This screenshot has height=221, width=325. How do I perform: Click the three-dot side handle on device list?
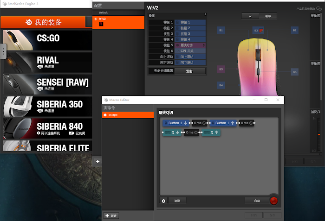point(3,51)
